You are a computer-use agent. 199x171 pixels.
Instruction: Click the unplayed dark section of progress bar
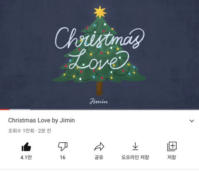(x=114, y=109)
